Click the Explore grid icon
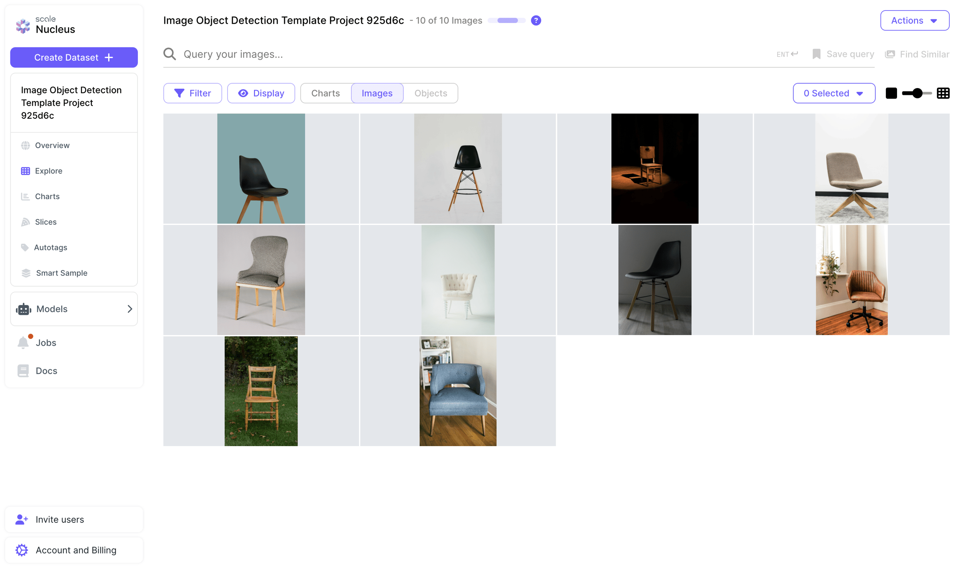This screenshot has height=568, width=965. [25, 171]
